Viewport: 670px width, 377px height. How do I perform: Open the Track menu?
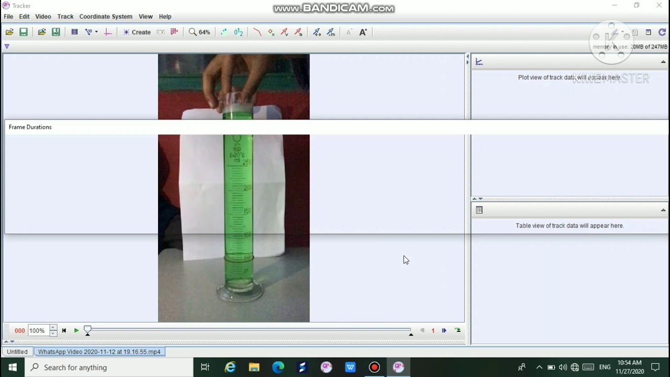65,16
